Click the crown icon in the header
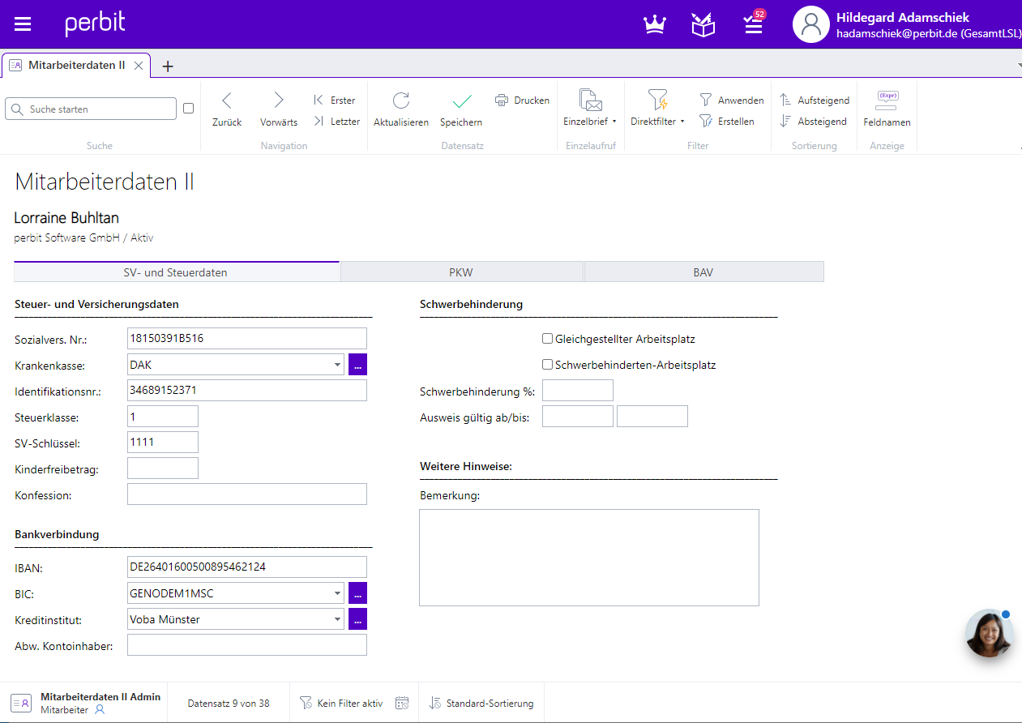1022x723 pixels. point(654,24)
